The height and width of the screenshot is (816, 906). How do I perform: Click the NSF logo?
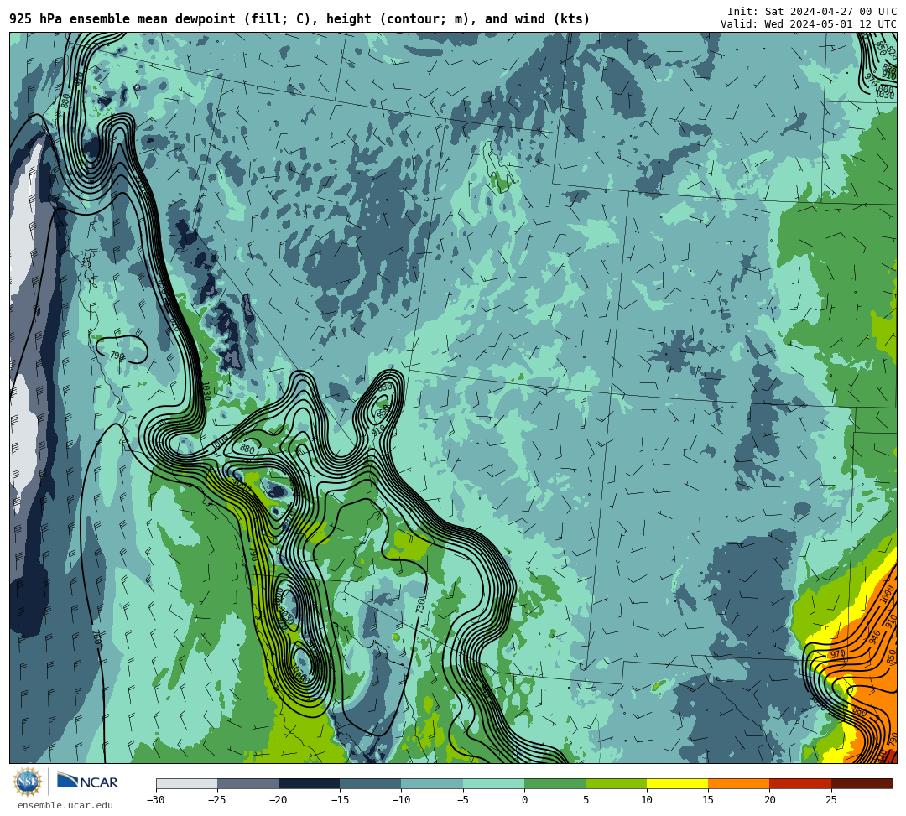(x=28, y=782)
